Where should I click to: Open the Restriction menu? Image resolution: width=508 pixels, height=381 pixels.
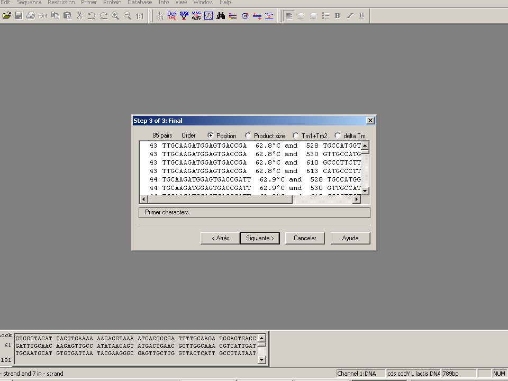[61, 3]
